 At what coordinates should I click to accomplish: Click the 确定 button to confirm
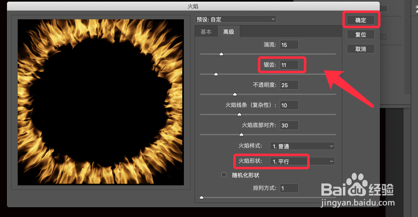pyautogui.click(x=361, y=20)
